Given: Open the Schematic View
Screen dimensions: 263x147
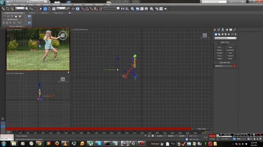Looking at the screenshot, I should pyautogui.click(x=146, y=9).
